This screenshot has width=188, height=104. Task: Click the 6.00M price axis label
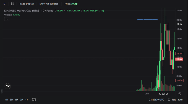pos(179,86)
